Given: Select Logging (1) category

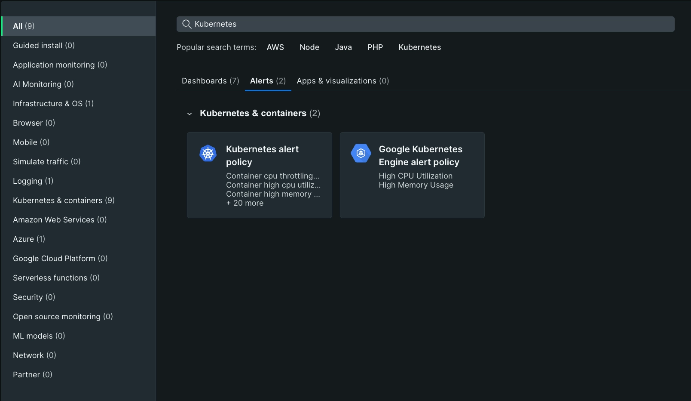Looking at the screenshot, I should coord(78,181).
